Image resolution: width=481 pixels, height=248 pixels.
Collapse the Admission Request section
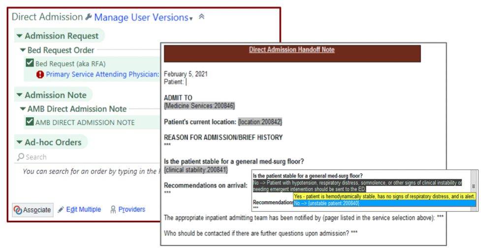point(19,36)
